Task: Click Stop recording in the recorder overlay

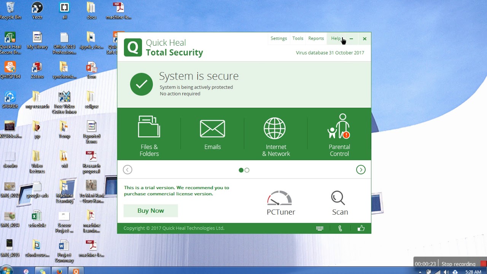Action: click(x=458, y=264)
